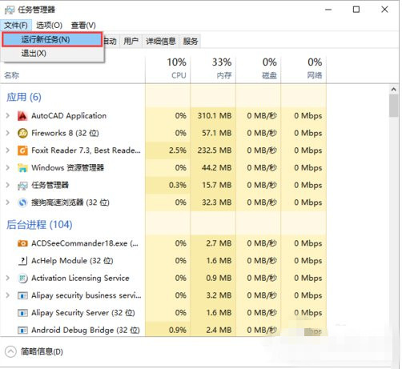
Task: Open the 选项(O) menu
Action: click(x=49, y=26)
